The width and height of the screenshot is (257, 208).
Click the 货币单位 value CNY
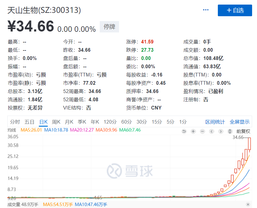click(x=156, y=108)
